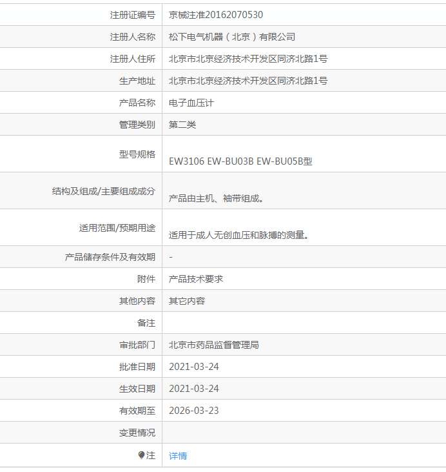Select address value in 生产地址 row
446x472 pixels.
[248, 81]
